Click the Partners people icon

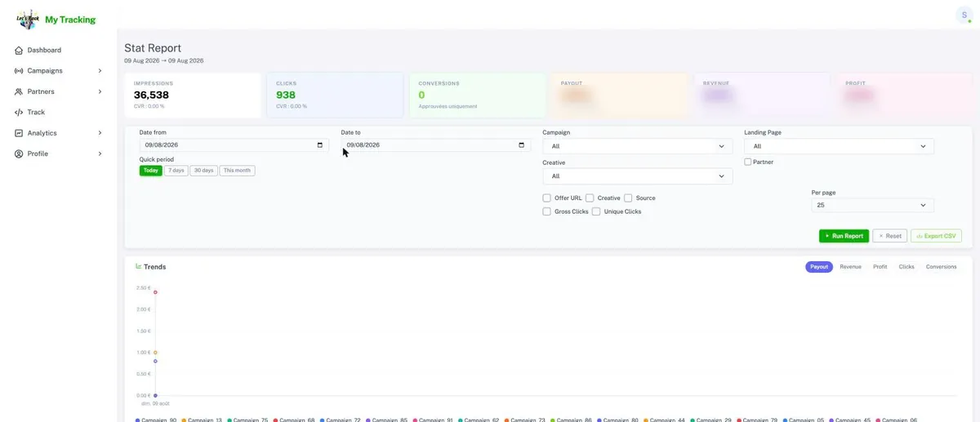pos(19,91)
